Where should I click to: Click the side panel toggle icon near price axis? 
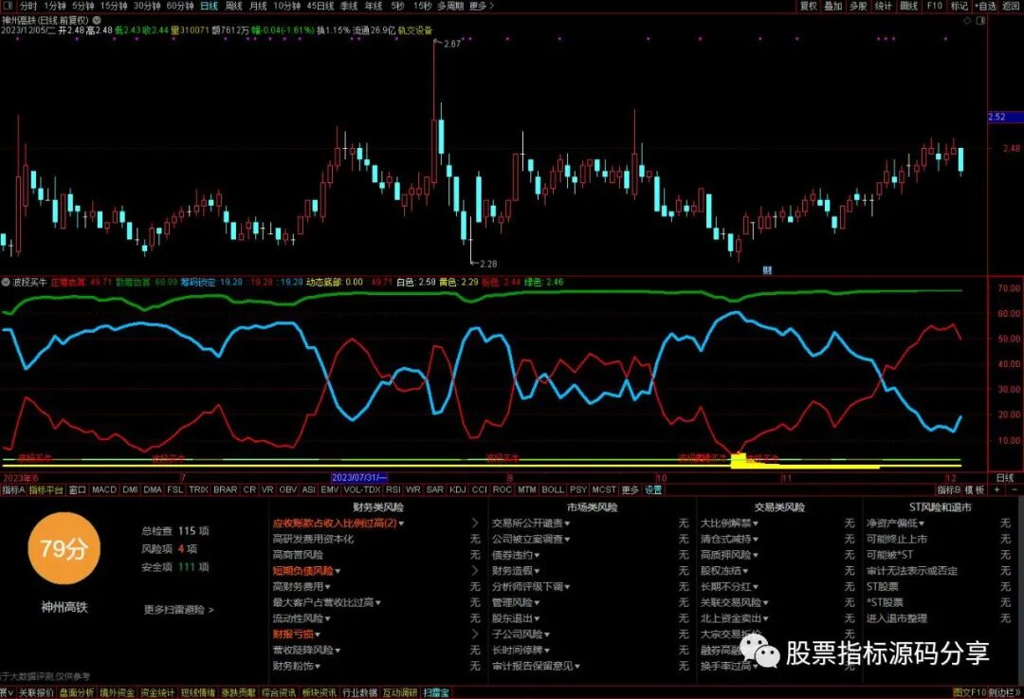click(x=980, y=20)
